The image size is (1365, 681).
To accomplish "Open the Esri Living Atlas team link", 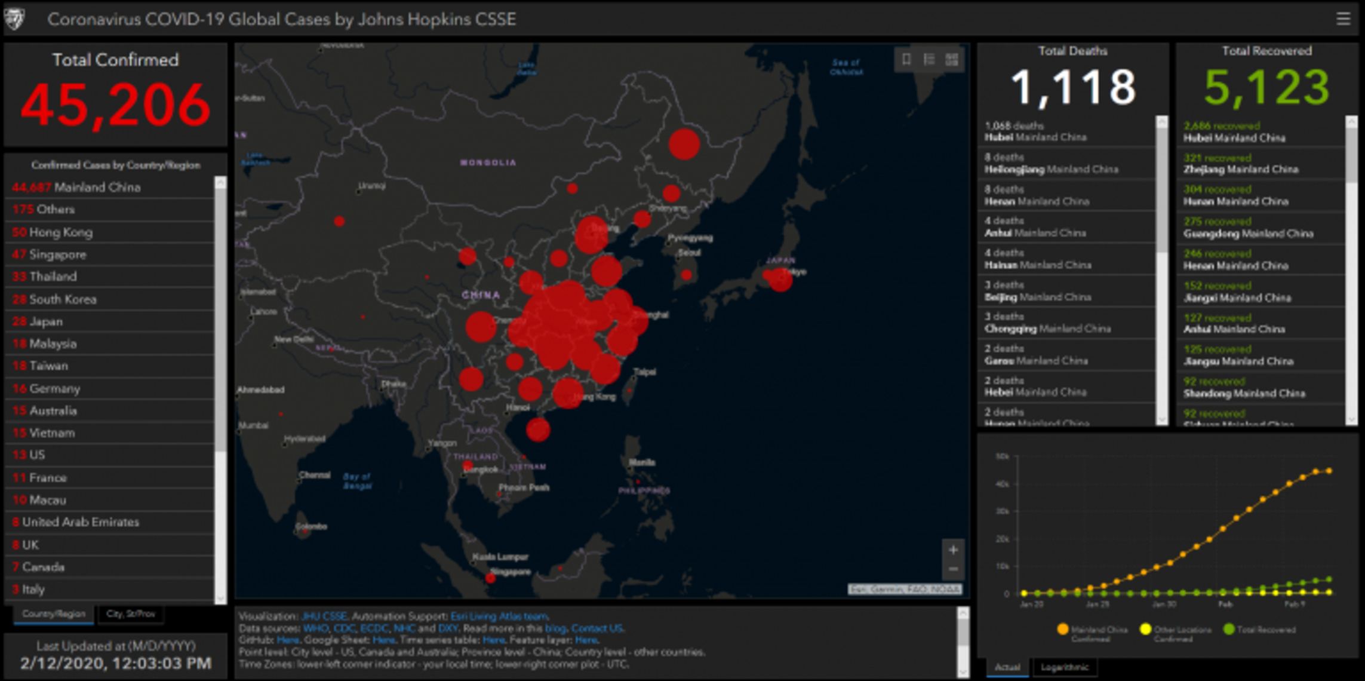I will (499, 616).
